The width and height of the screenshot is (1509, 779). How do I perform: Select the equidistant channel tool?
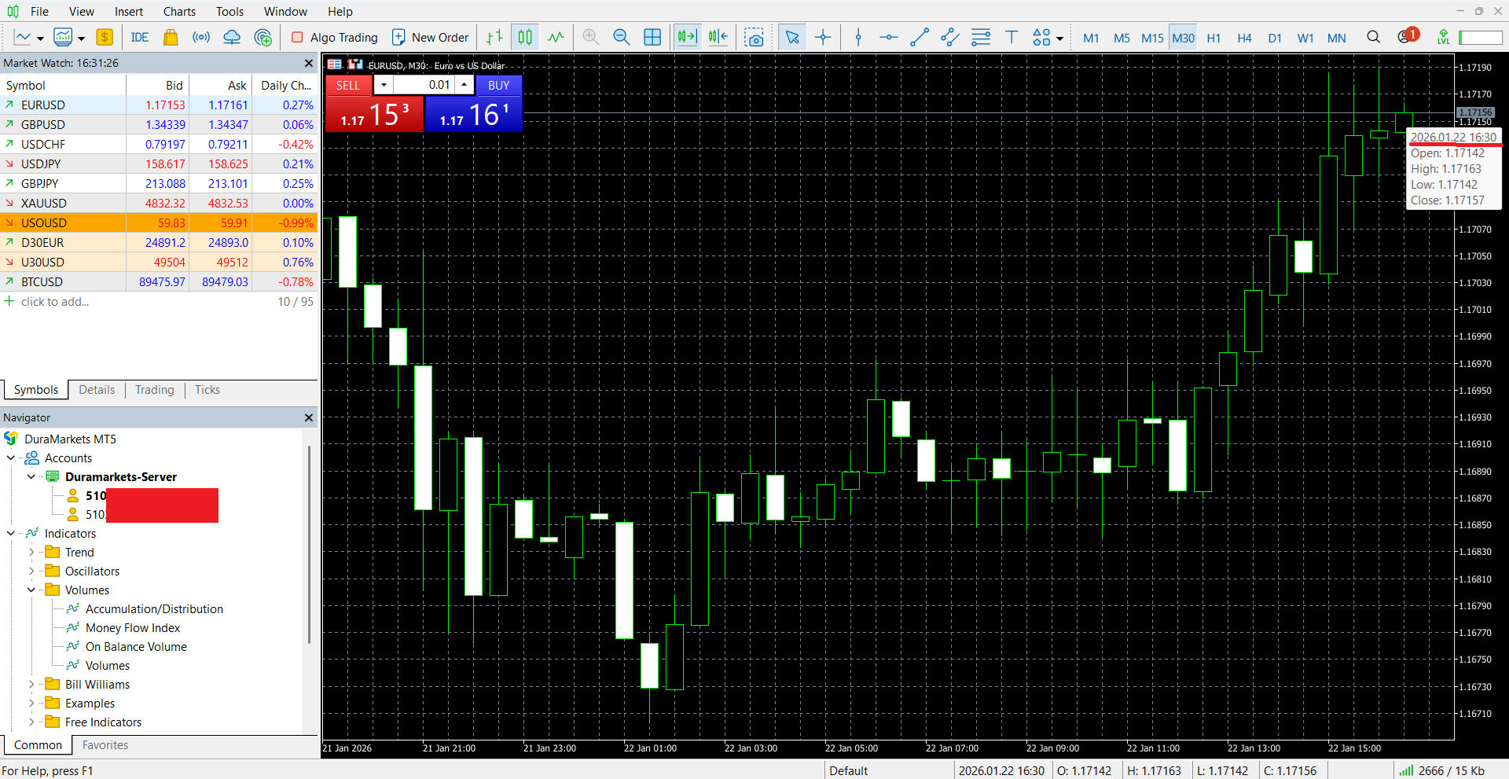pyautogui.click(x=949, y=37)
